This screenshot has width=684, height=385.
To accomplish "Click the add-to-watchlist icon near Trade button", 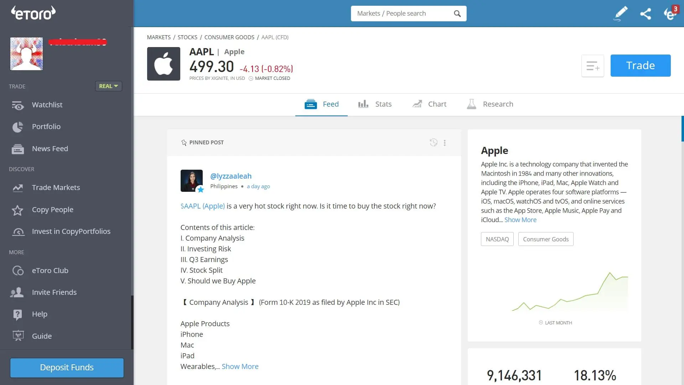I will 592,66.
